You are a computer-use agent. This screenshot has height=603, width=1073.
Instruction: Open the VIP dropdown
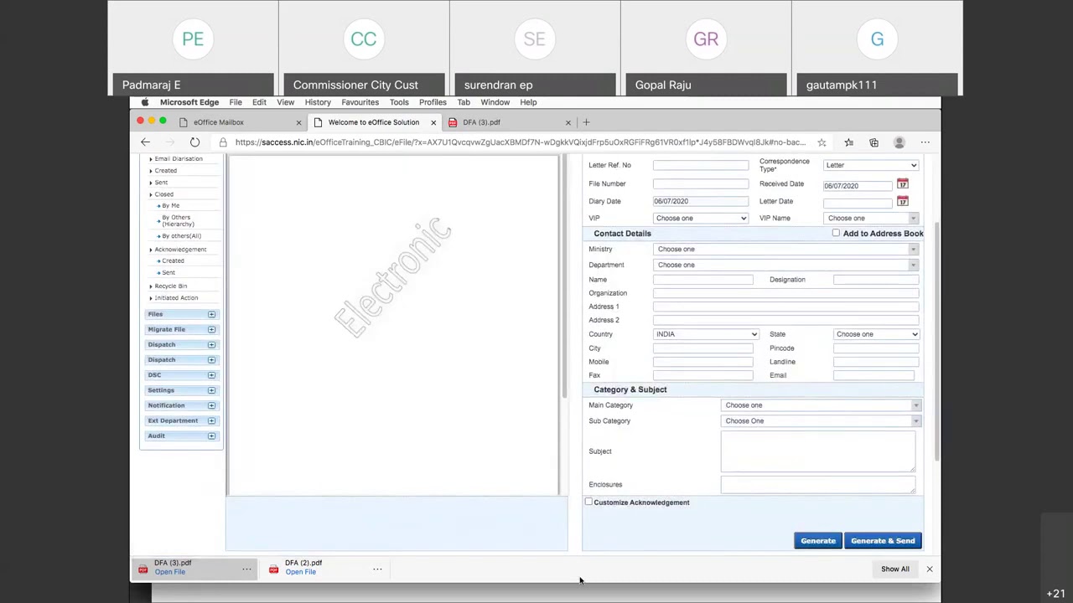701,218
